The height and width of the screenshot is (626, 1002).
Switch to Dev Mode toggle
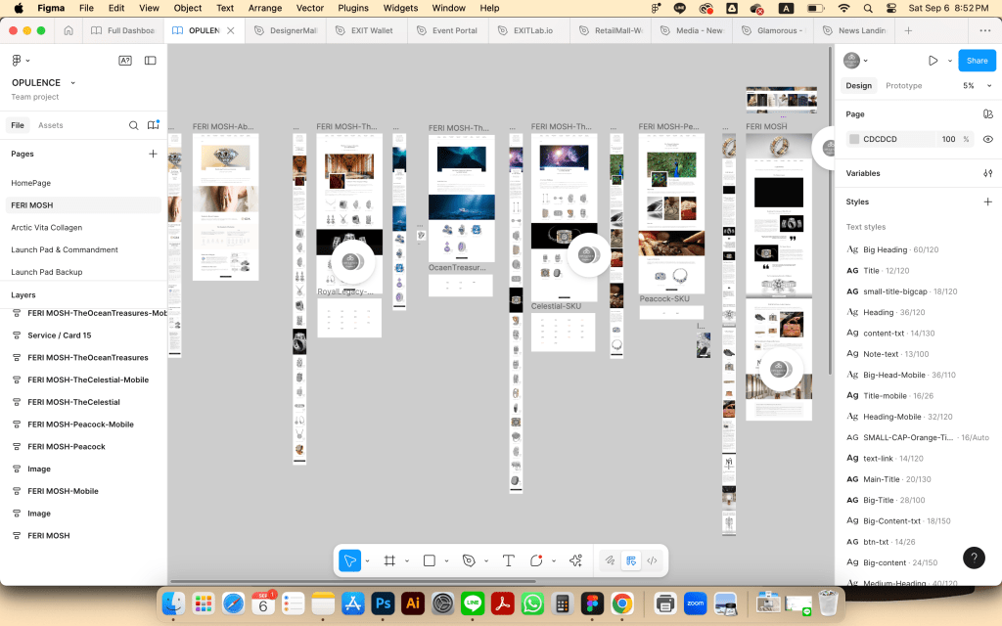(652, 560)
